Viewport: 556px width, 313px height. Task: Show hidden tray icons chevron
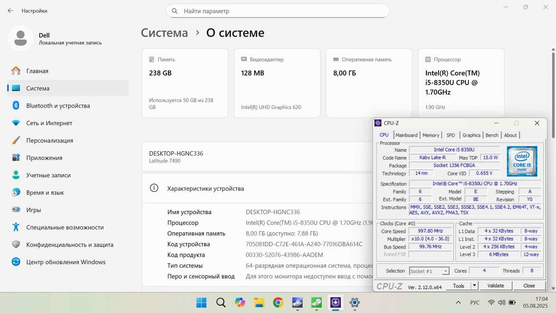pyautogui.click(x=458, y=303)
